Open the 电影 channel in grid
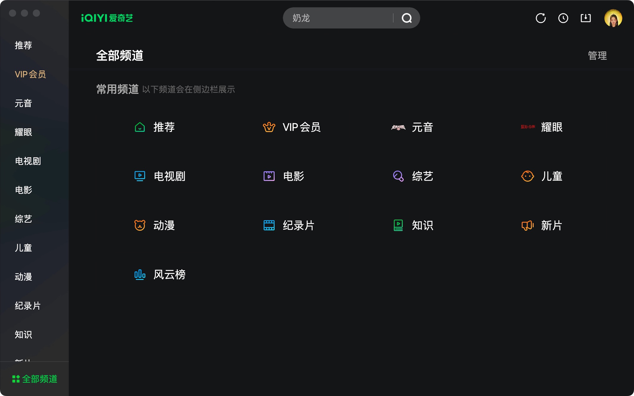The height and width of the screenshot is (396, 634). (293, 176)
